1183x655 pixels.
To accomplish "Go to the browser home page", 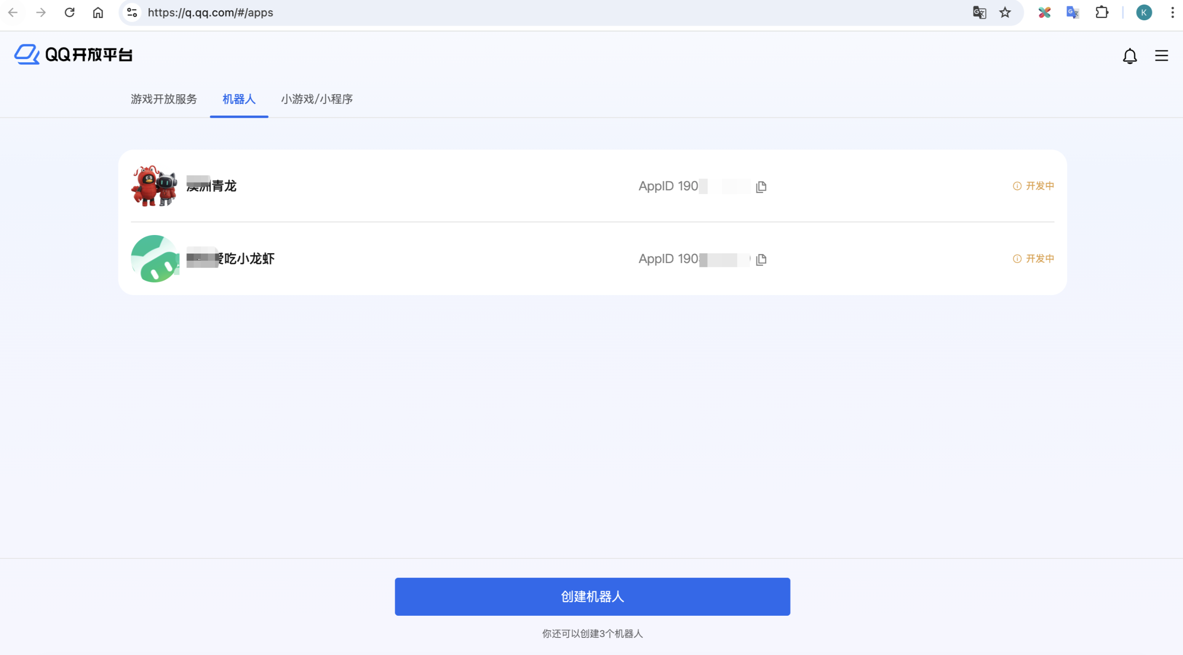I will pos(98,12).
